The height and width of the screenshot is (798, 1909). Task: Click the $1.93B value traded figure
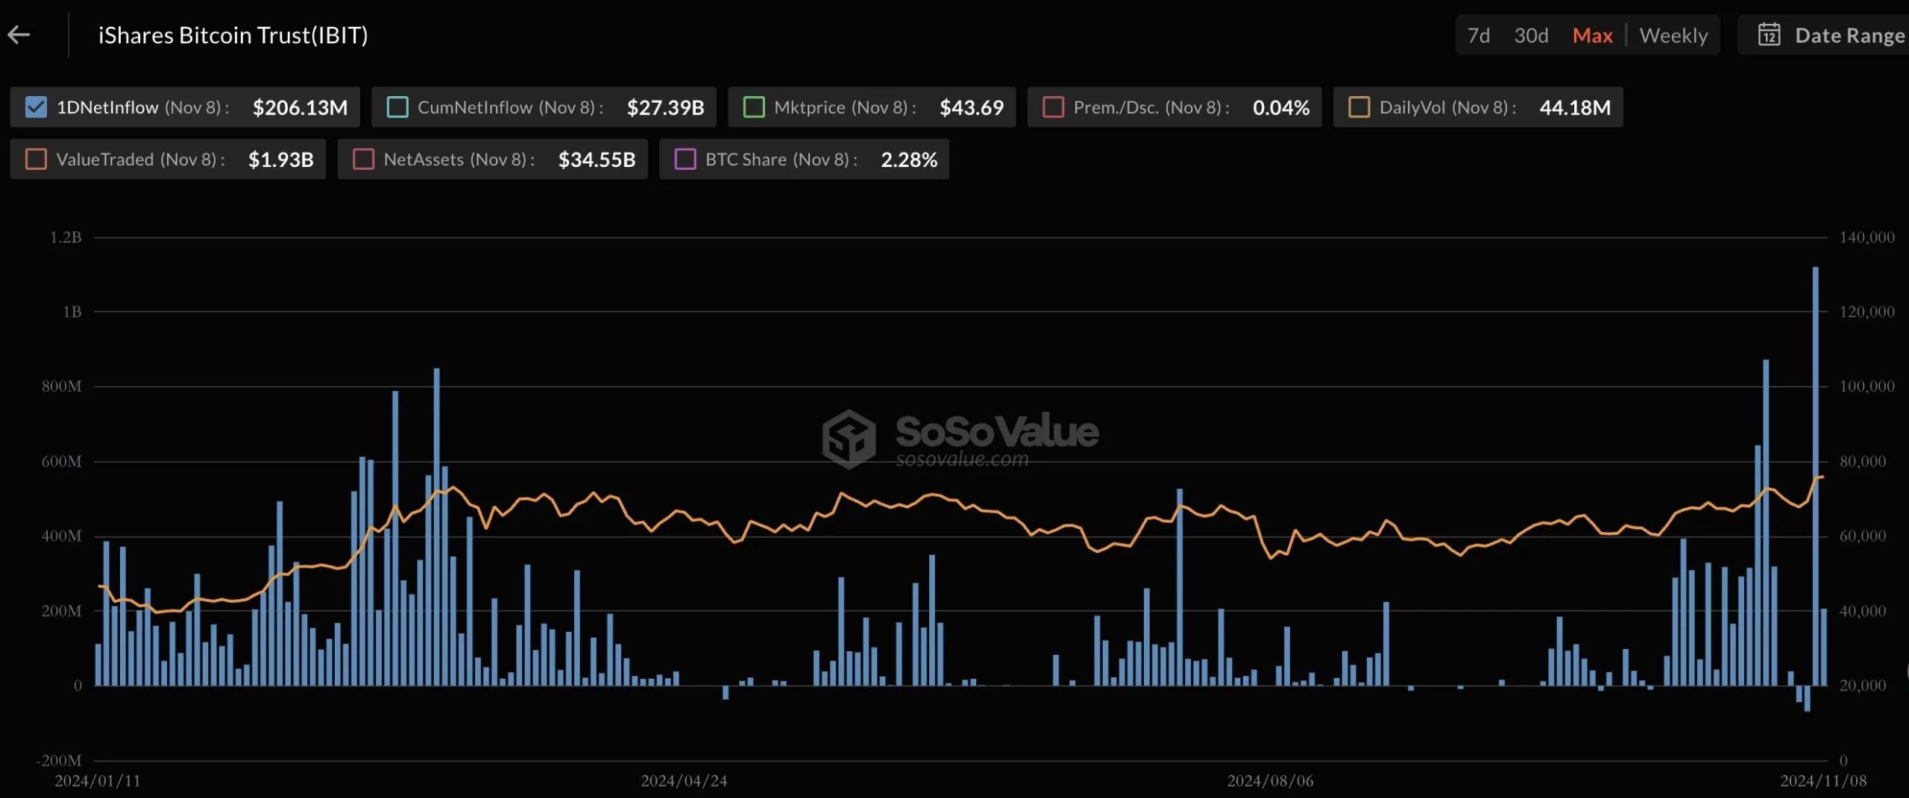coord(280,159)
